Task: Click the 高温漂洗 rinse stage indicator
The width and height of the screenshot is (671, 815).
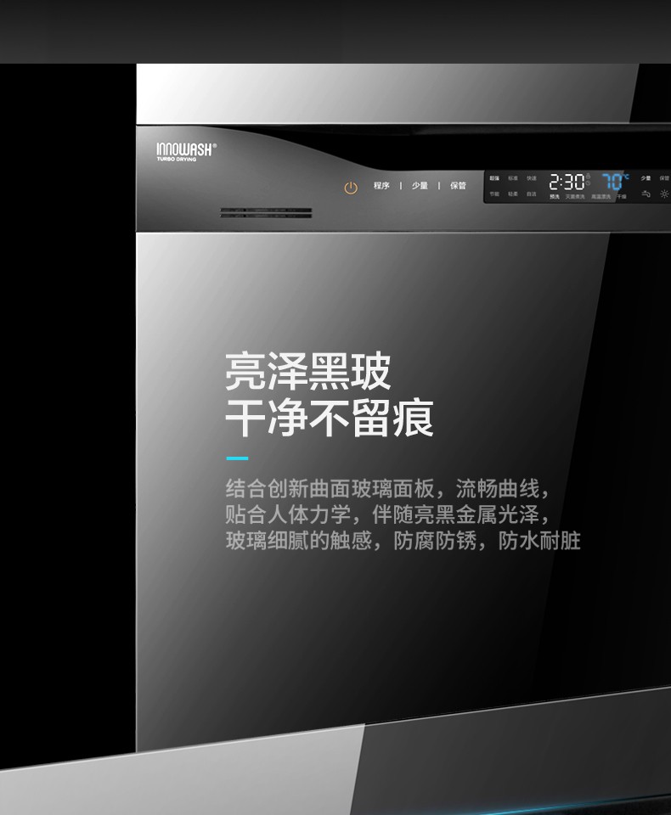Action: click(x=601, y=197)
